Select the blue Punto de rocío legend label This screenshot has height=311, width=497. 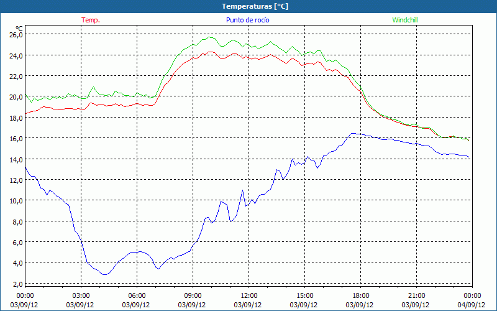(x=247, y=20)
